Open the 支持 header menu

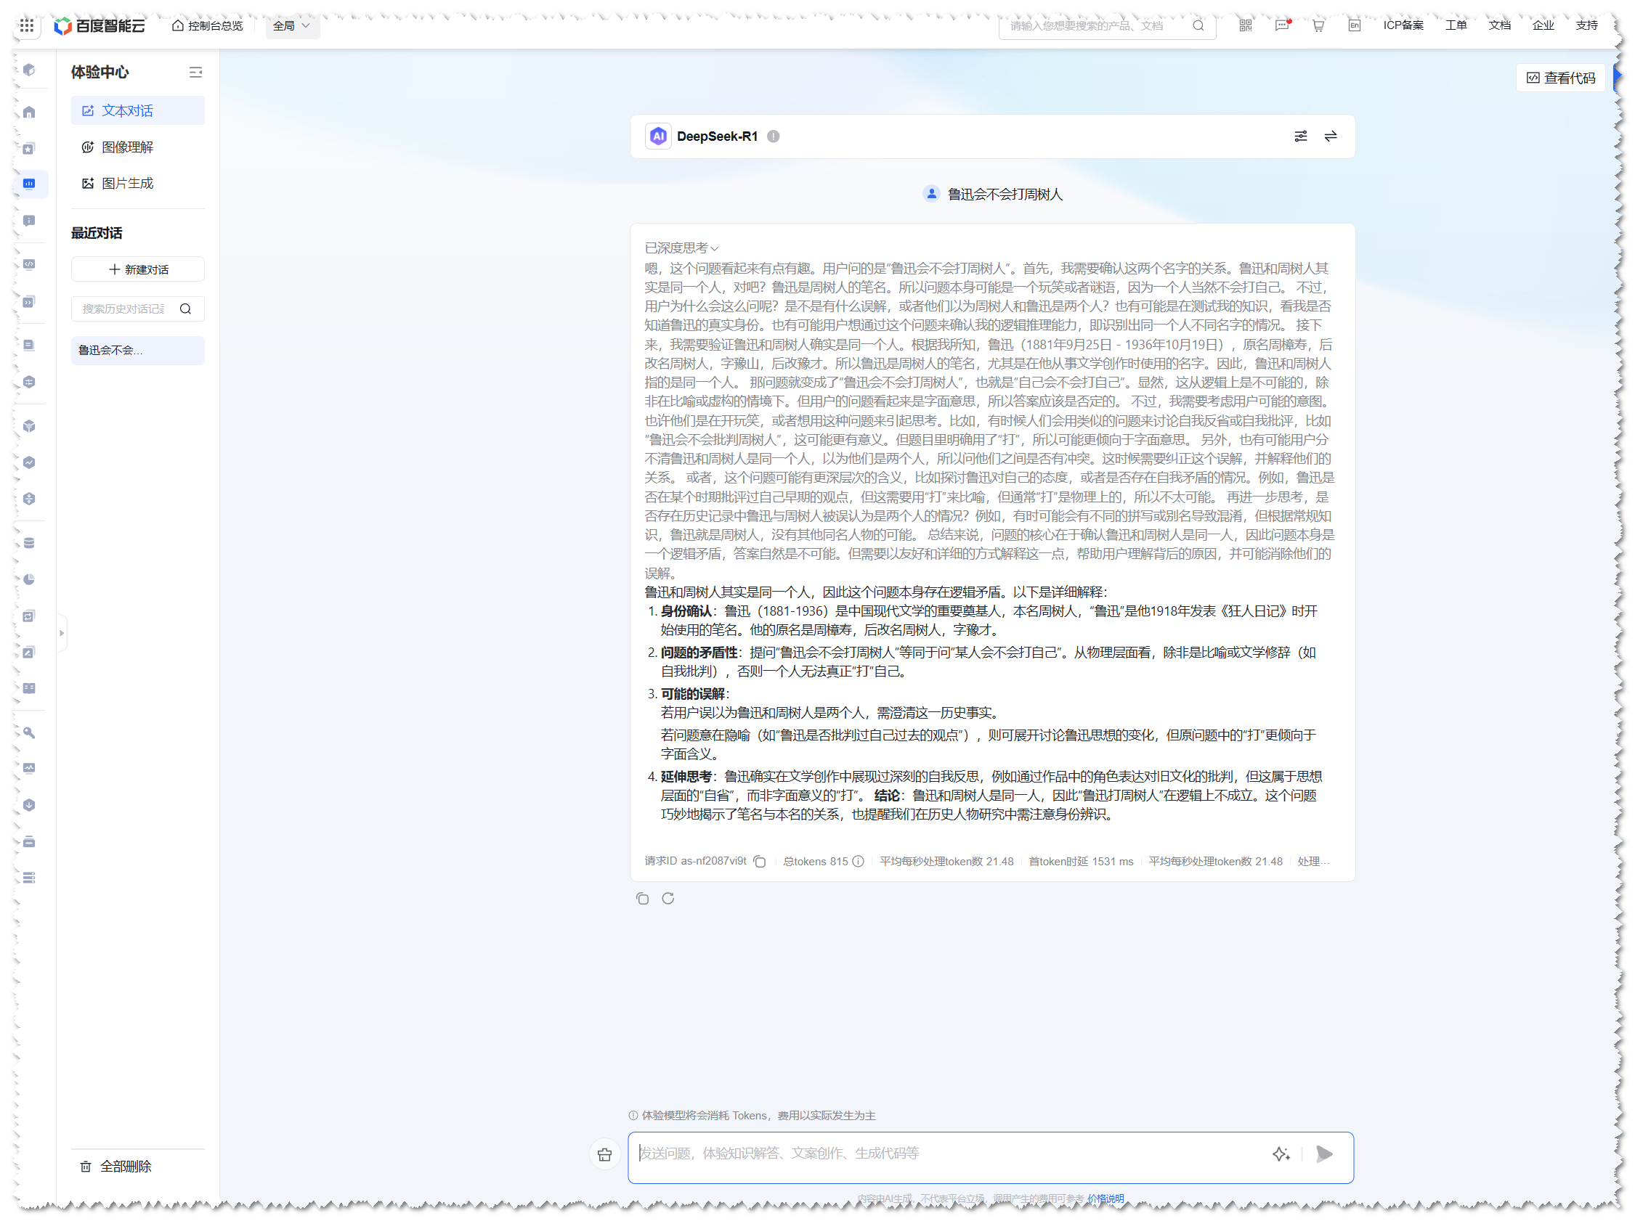(1586, 25)
